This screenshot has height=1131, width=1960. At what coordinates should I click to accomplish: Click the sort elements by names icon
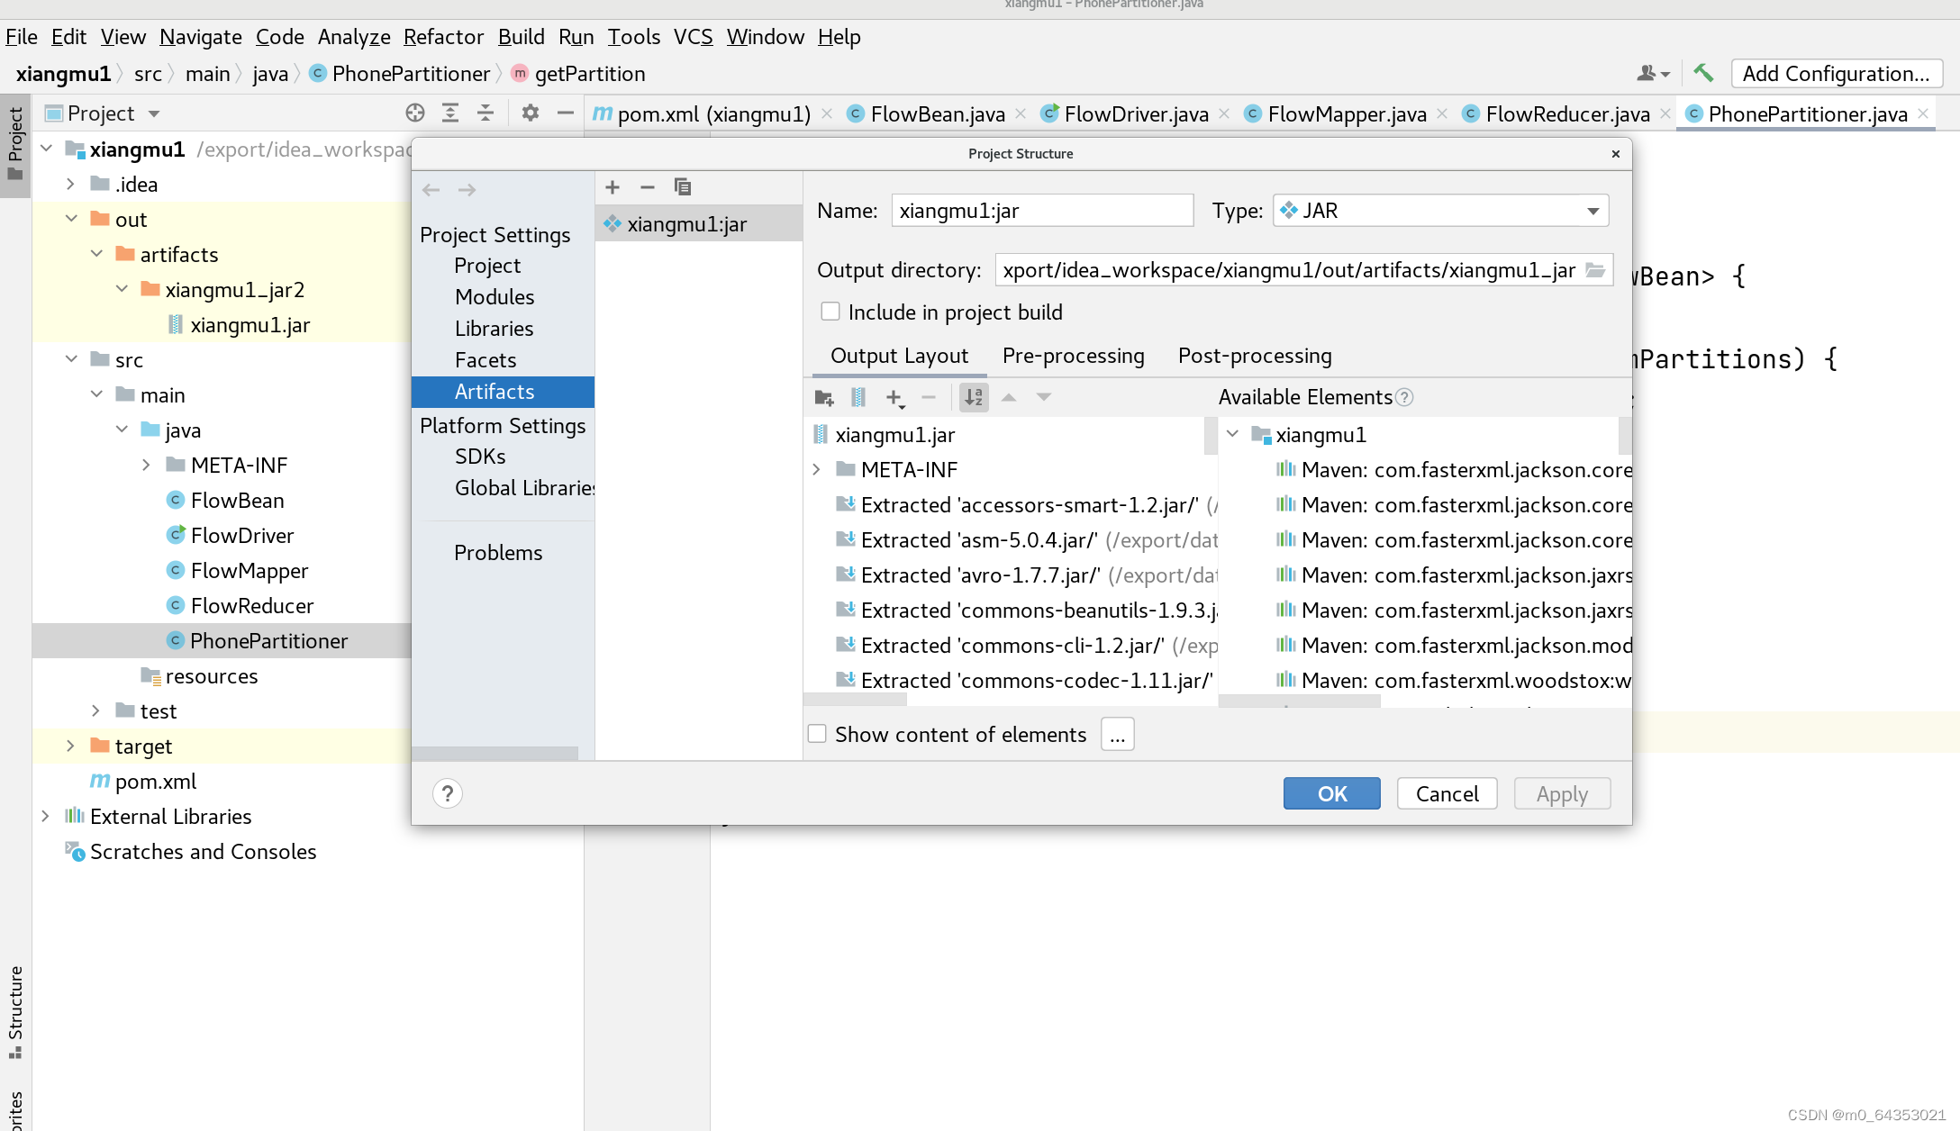(974, 397)
